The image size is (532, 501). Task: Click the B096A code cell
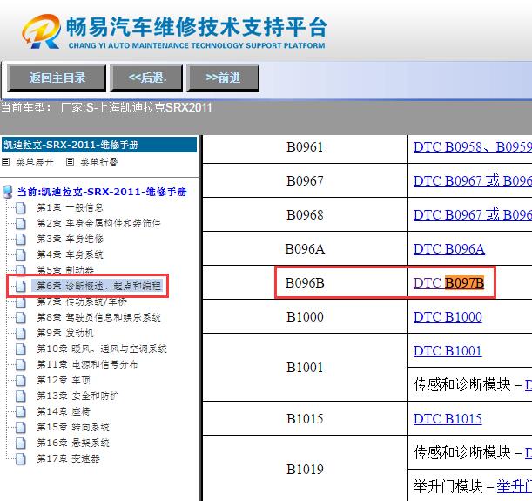305,249
